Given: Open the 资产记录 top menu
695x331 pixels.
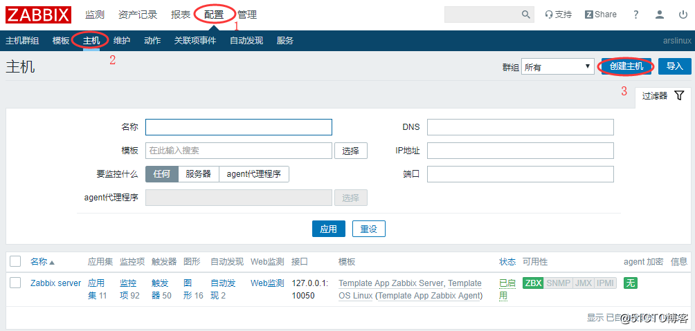Looking at the screenshot, I should click(x=137, y=15).
